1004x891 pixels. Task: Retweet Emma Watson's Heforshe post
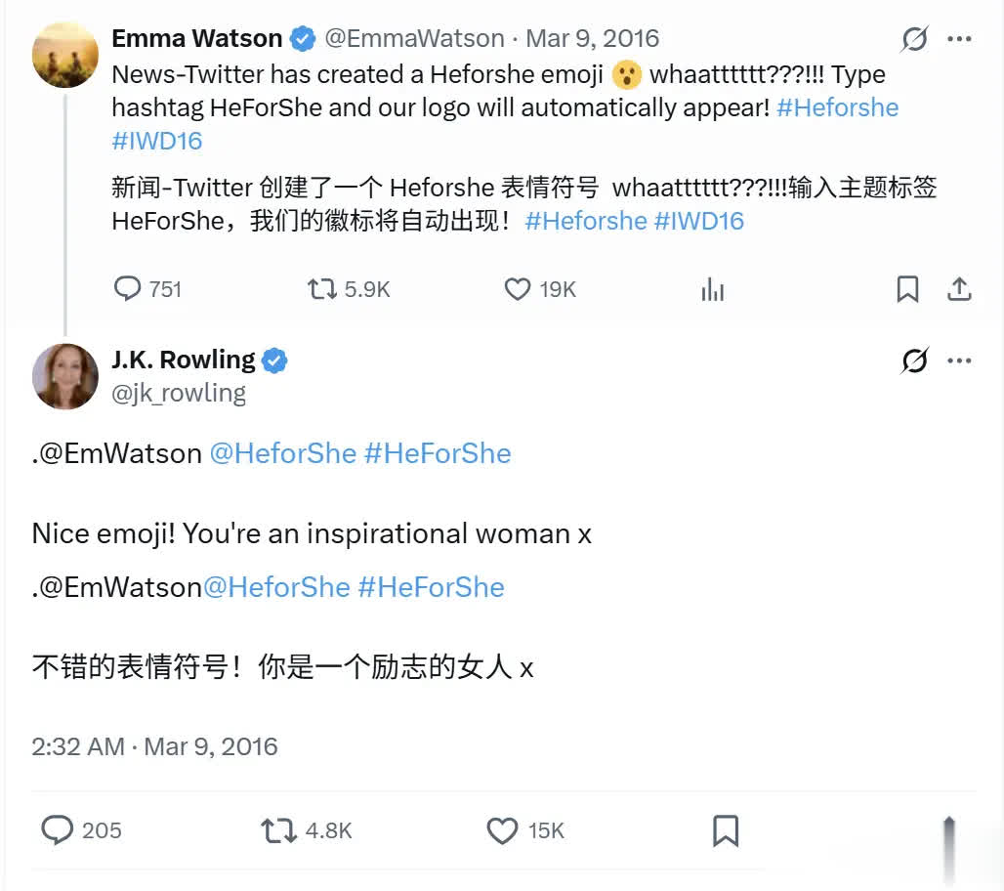coord(322,289)
